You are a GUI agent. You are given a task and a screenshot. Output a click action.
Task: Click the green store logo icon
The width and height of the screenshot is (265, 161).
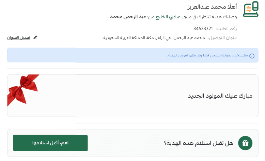coord(250,10)
